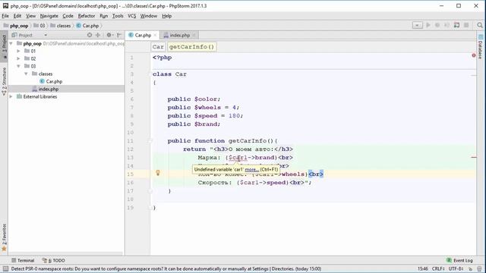Click the Scroll from Source target icon
Image resolution: width=486 pixels, height=273 pixels.
click(90, 35)
